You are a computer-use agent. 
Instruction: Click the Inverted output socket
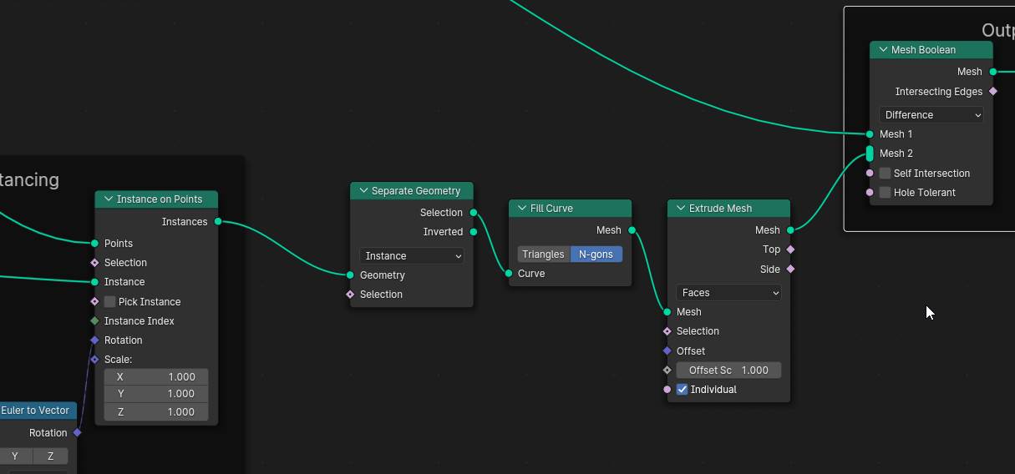[474, 232]
